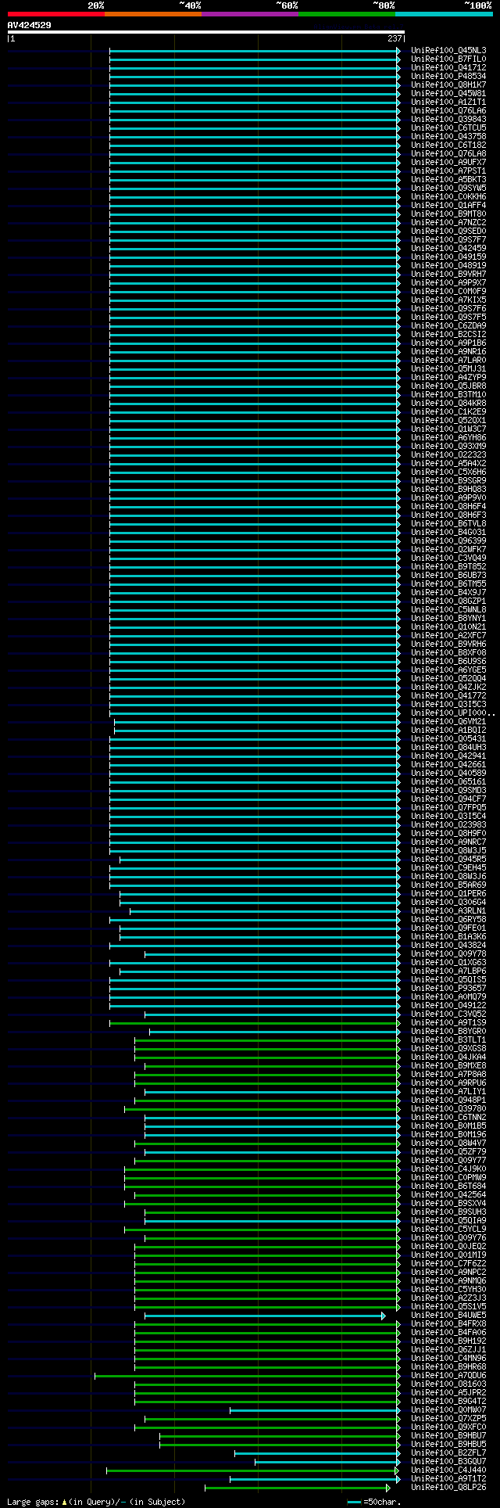
Task: Select hit label UniRef100_O23983
Action: coord(448,825)
